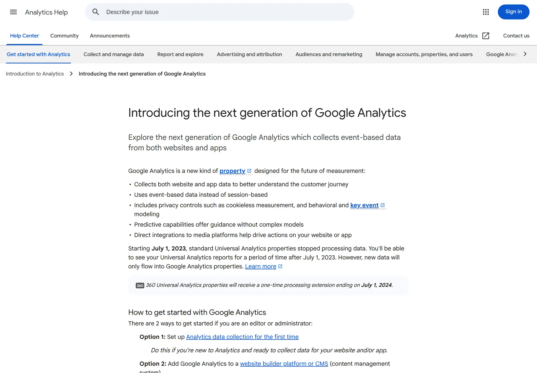Open the Analytics product link

pos(466,36)
